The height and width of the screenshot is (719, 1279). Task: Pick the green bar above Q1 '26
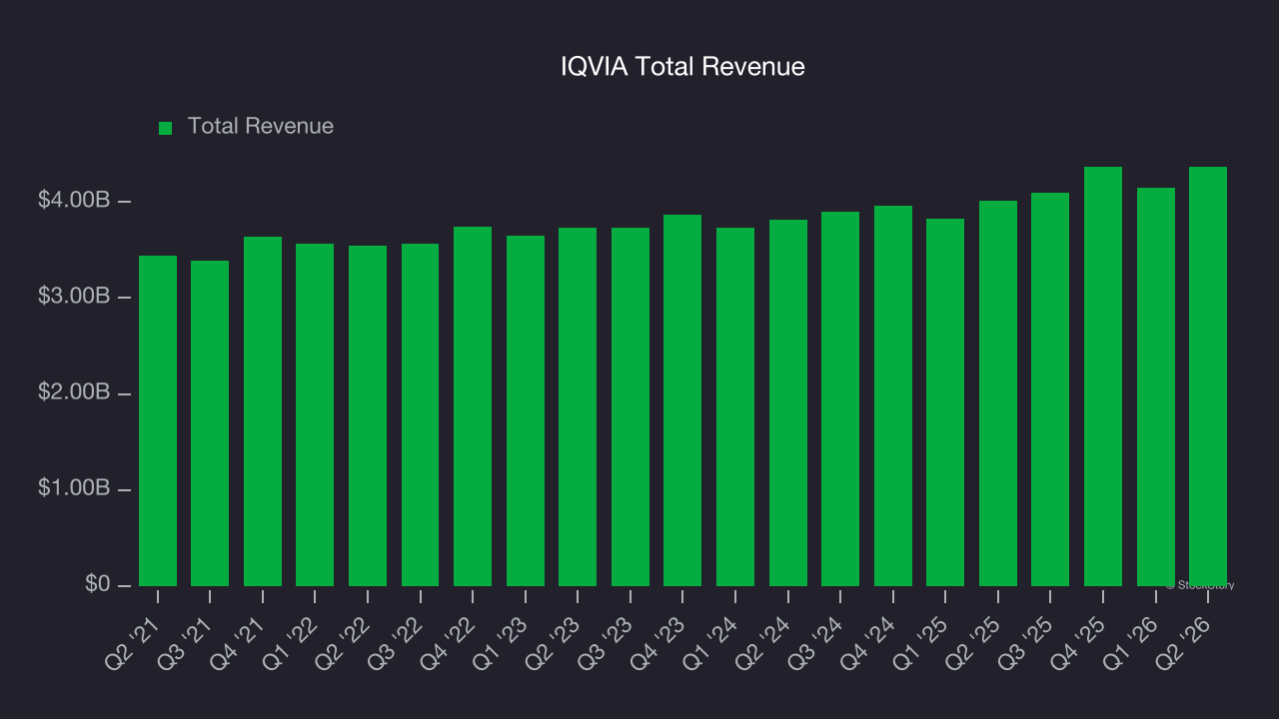pos(1156,386)
